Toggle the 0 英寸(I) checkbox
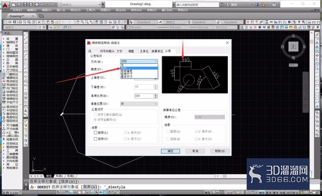The height and width of the screenshot is (196, 322). coord(126,139)
